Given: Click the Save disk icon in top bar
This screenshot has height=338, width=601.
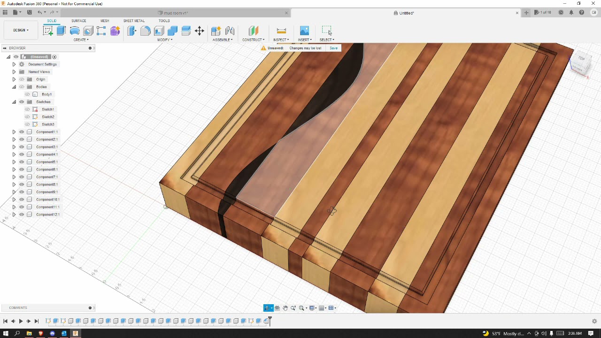Looking at the screenshot, I should point(30,13).
